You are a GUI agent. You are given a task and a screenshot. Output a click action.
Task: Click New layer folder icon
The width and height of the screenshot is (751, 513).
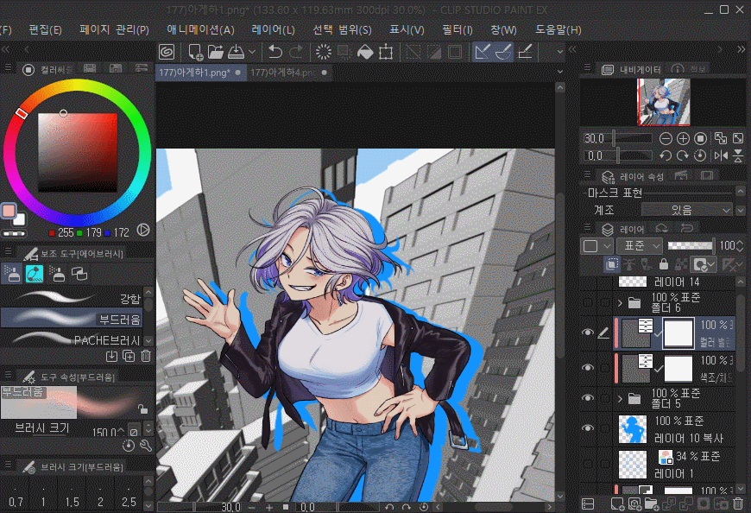pos(651,503)
